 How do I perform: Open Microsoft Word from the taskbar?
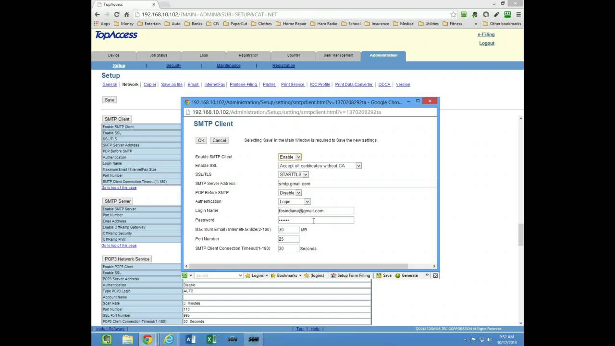pos(190,339)
